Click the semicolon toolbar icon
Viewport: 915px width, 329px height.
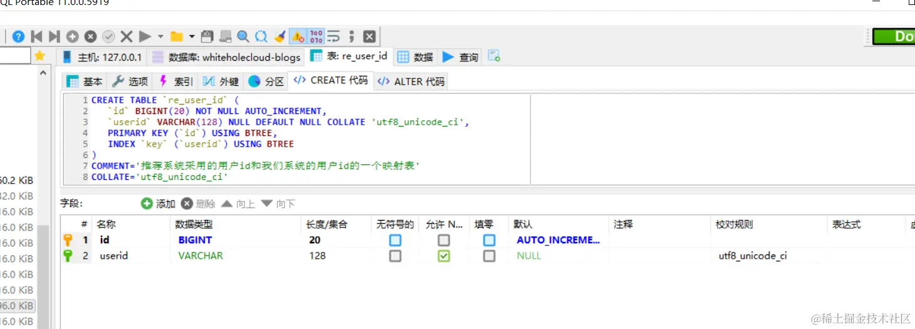352,36
